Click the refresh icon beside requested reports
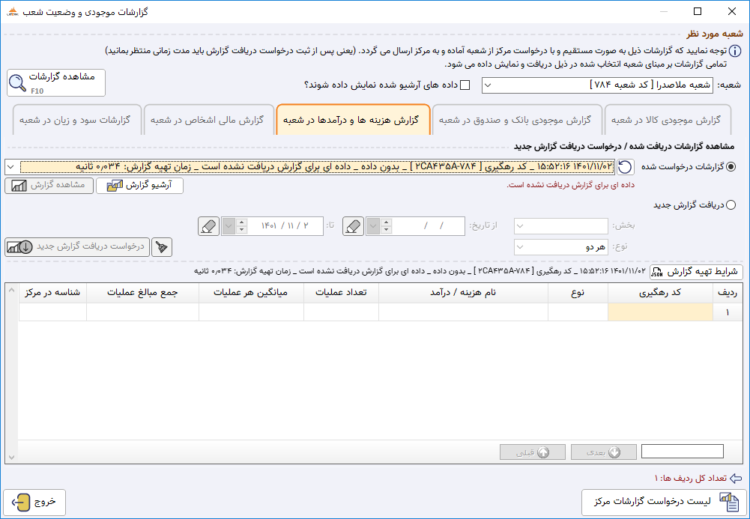This screenshot has width=750, height=519. (625, 167)
